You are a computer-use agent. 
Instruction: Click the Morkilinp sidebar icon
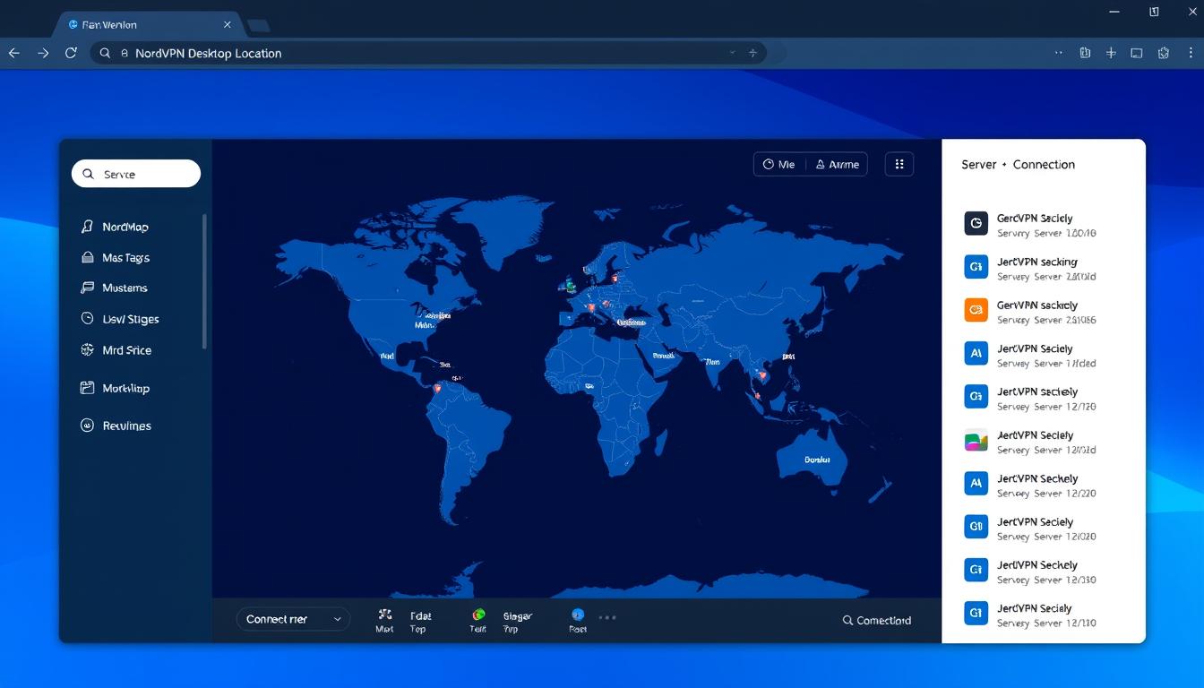click(x=87, y=388)
